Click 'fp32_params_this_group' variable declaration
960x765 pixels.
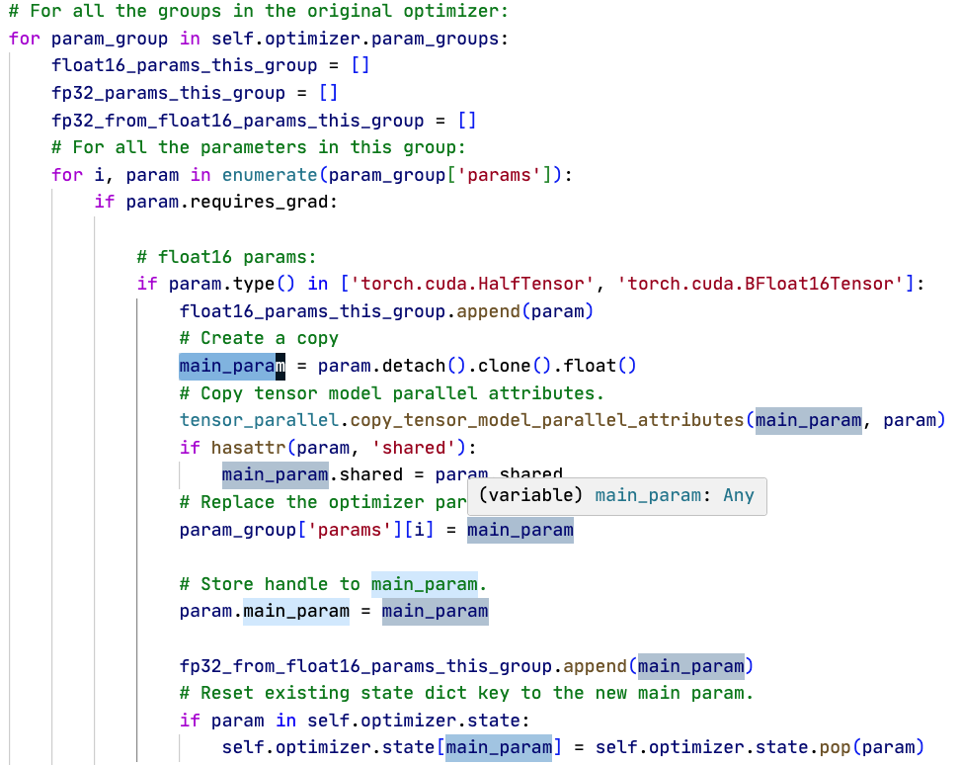click(168, 93)
